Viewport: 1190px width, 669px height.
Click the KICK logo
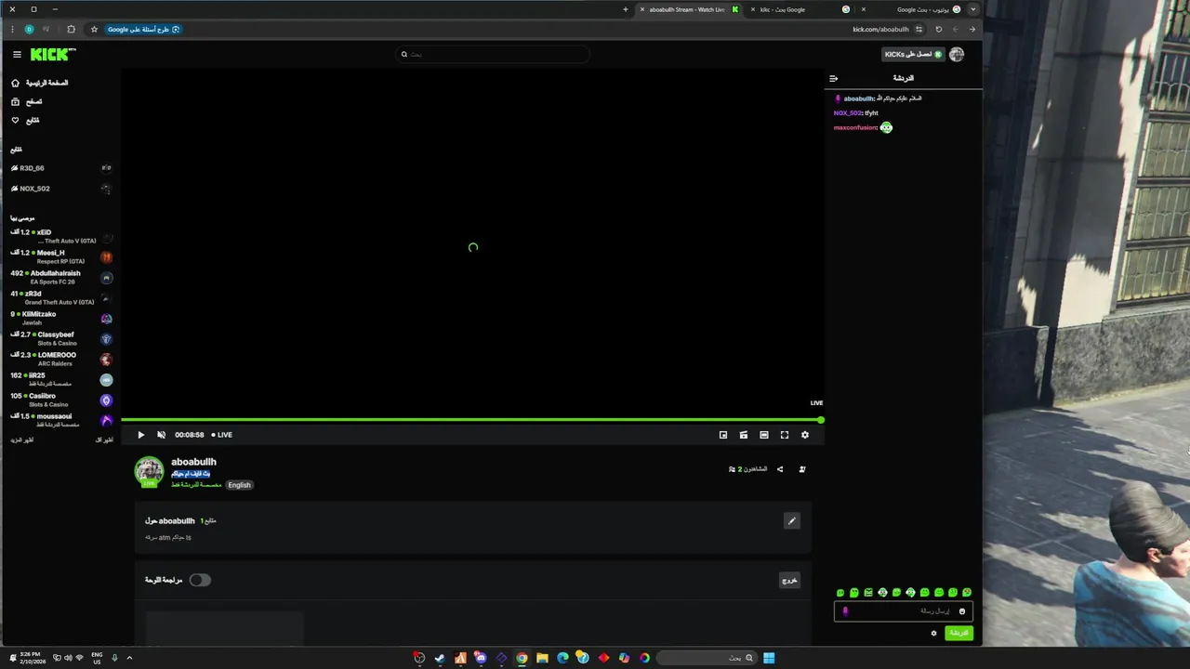53,55
